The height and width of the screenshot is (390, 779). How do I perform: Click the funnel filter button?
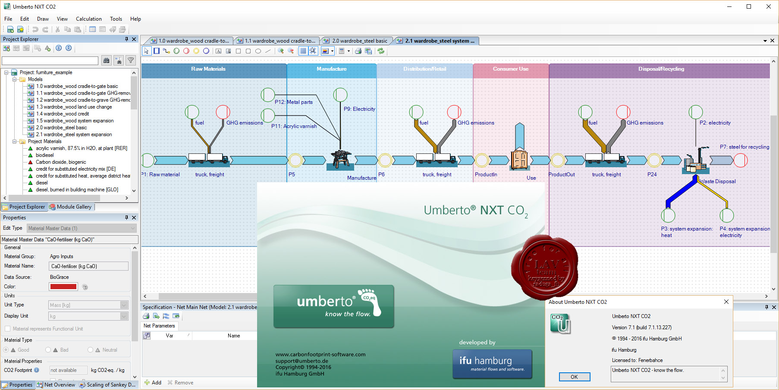pos(131,61)
